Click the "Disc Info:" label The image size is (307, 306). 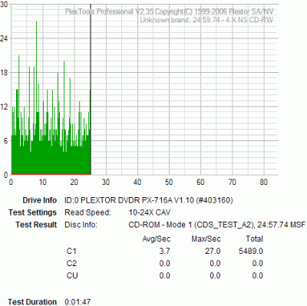(x=81, y=225)
